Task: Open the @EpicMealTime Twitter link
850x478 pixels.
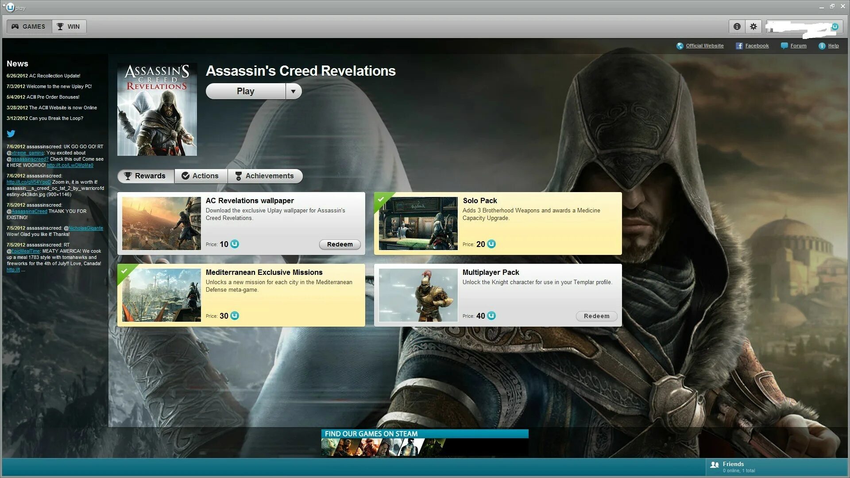Action: [26, 251]
